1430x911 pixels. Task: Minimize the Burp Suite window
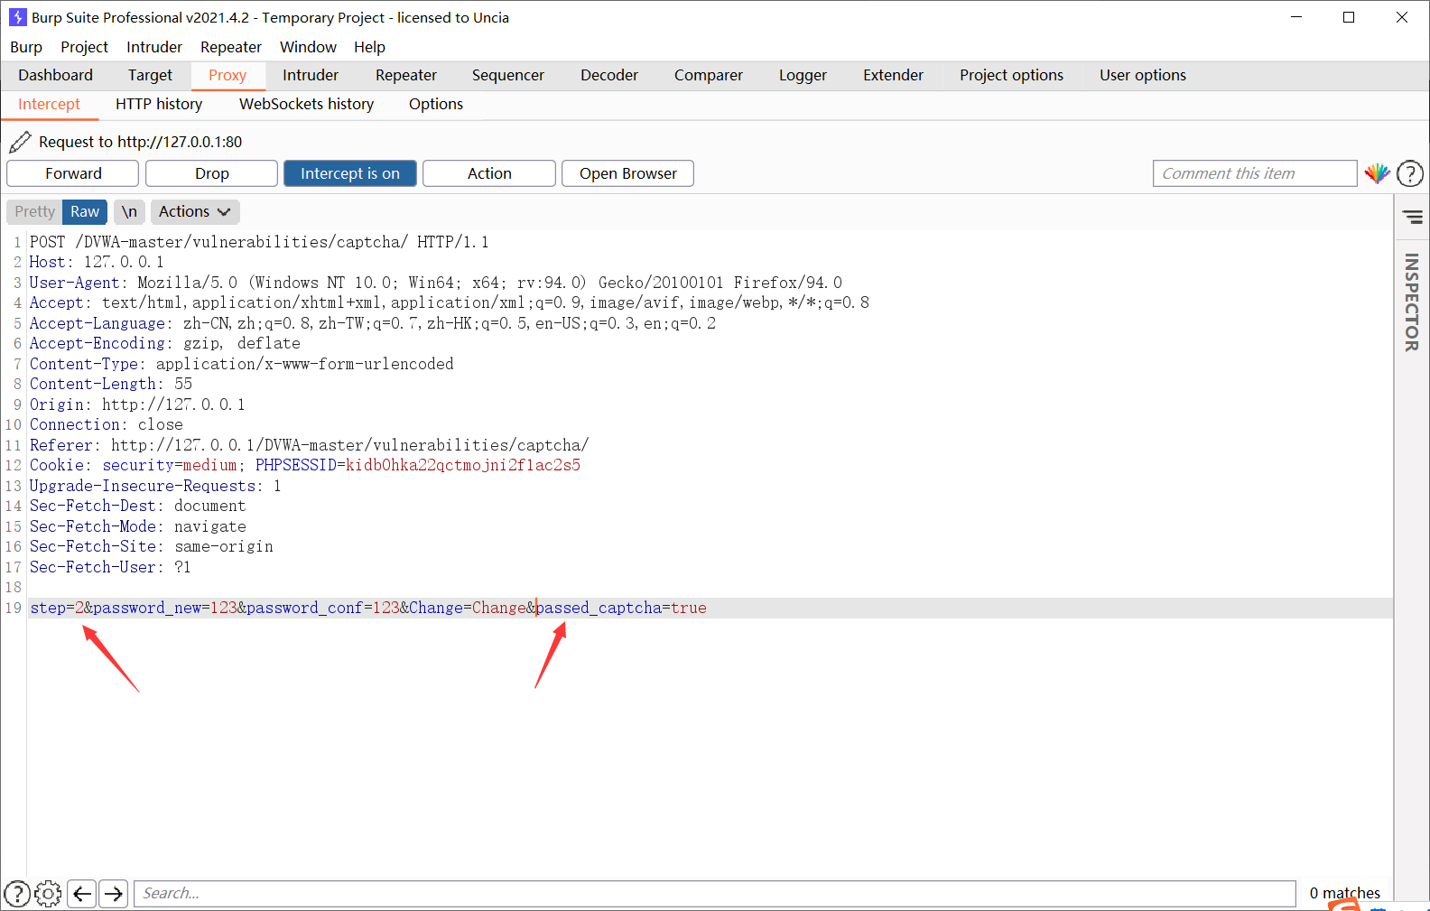1296,17
